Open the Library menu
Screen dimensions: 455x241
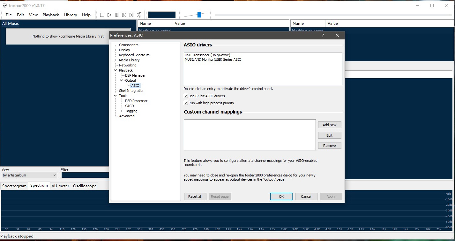click(x=70, y=15)
